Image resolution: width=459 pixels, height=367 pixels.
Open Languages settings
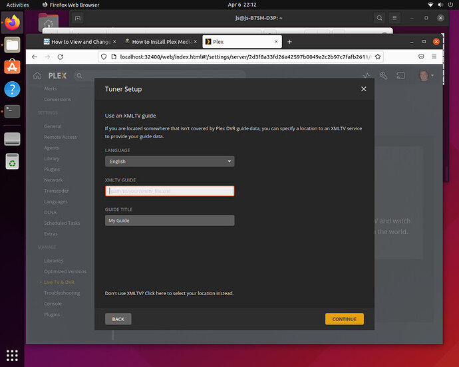coord(56,201)
